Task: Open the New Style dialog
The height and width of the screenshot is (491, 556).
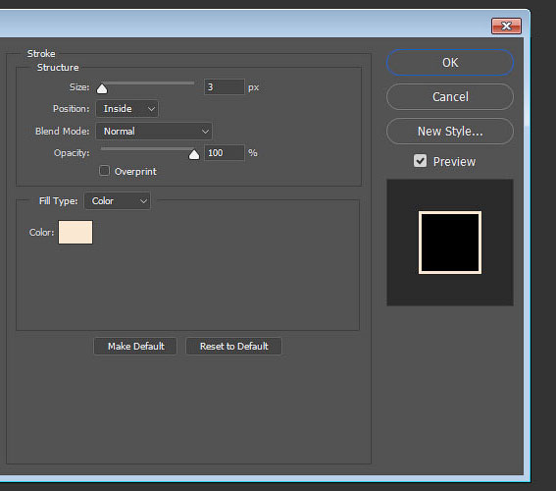Action: click(x=450, y=131)
